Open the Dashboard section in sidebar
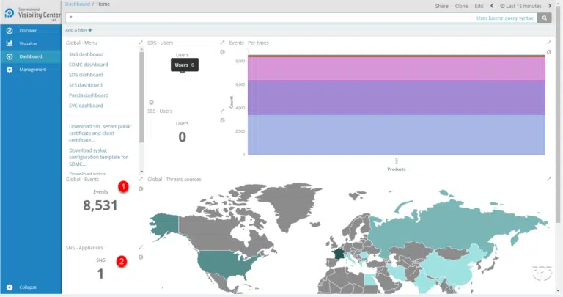 coord(31,56)
